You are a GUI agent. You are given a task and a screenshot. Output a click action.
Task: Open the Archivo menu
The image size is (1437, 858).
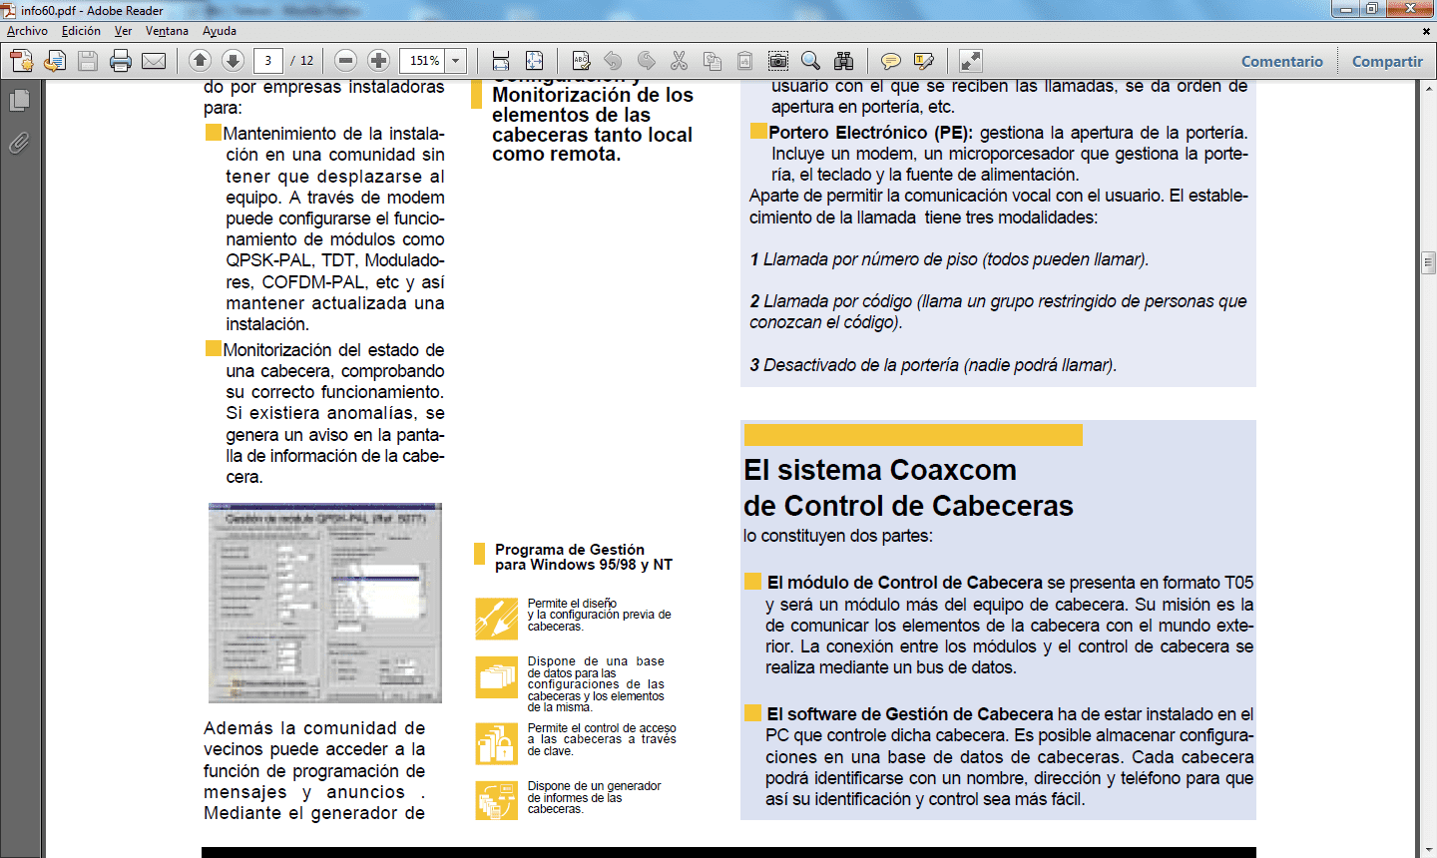pyautogui.click(x=27, y=31)
